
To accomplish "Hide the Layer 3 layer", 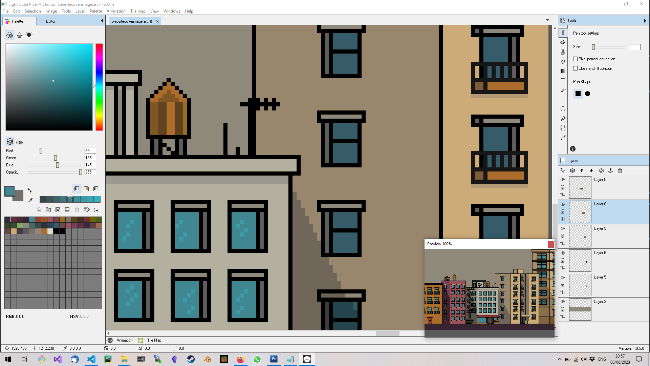I will coord(563,302).
